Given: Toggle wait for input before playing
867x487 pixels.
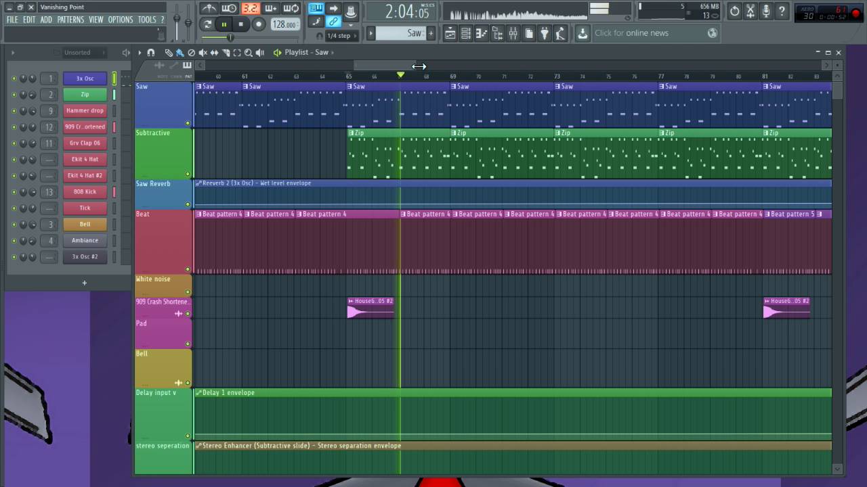Looking at the screenshot, I should (x=229, y=9).
